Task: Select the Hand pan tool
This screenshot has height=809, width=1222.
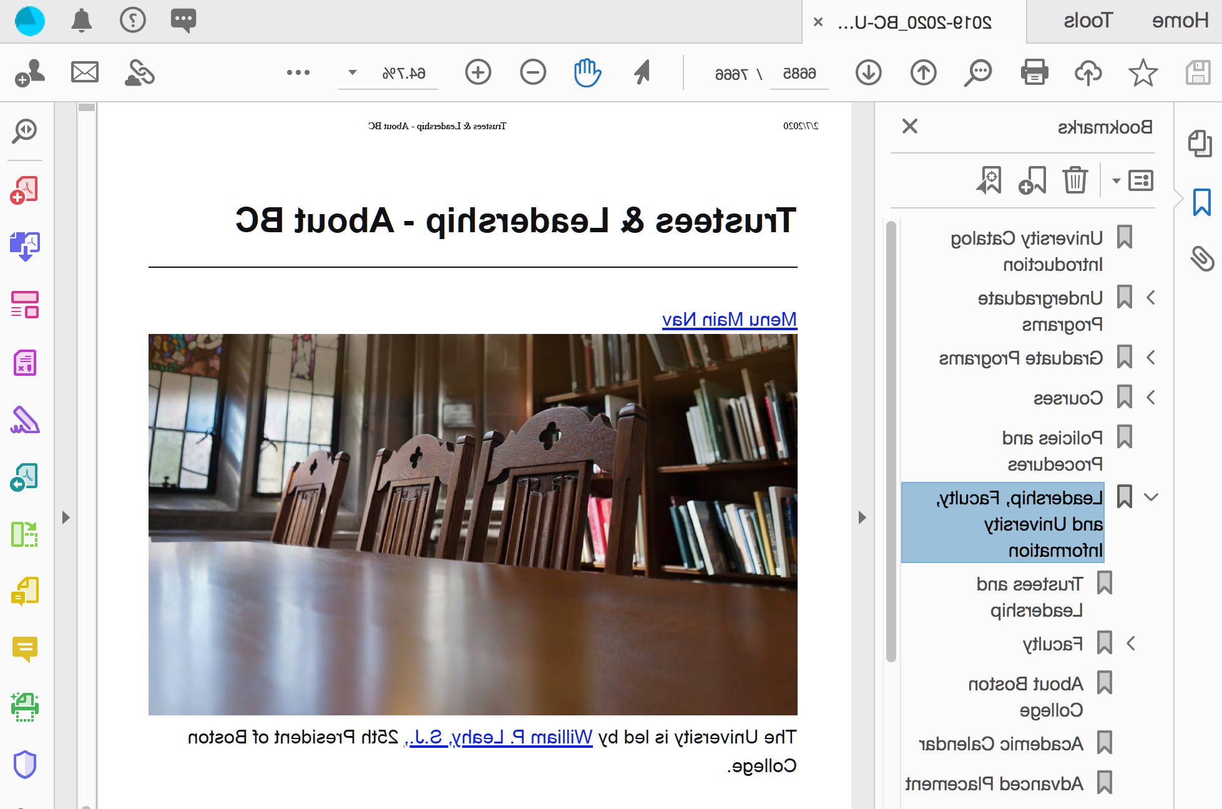Action: 587,72
